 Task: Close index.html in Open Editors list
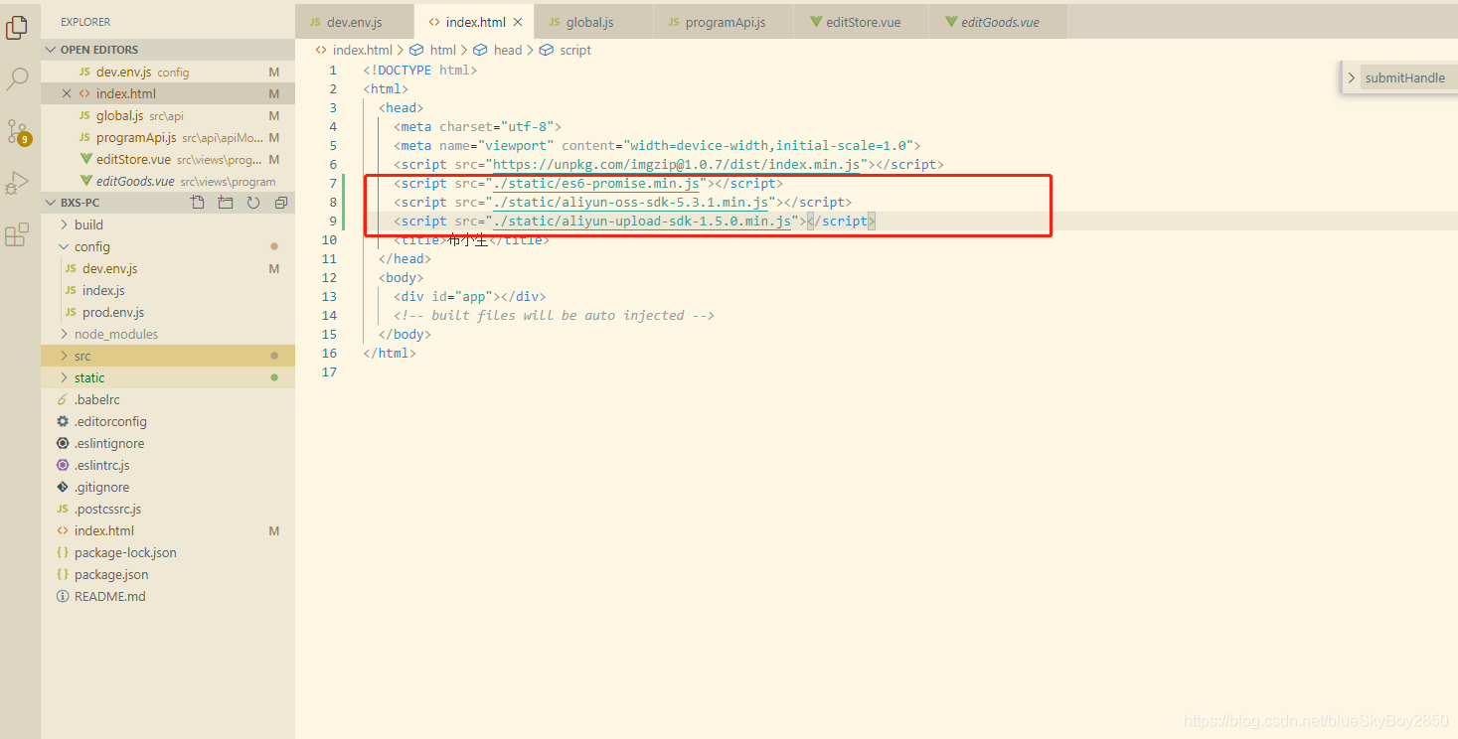tap(67, 93)
